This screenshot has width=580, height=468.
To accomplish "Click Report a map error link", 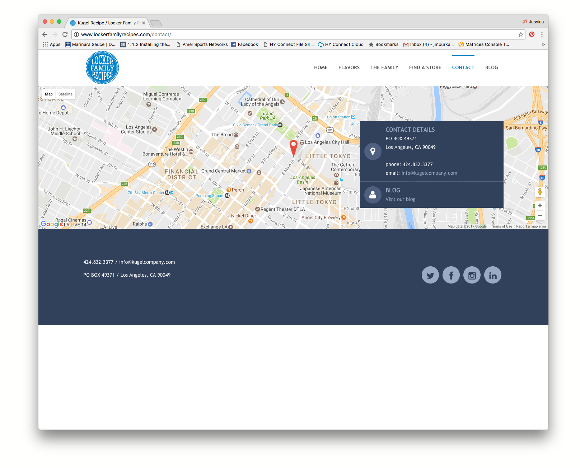I will pyautogui.click(x=531, y=226).
